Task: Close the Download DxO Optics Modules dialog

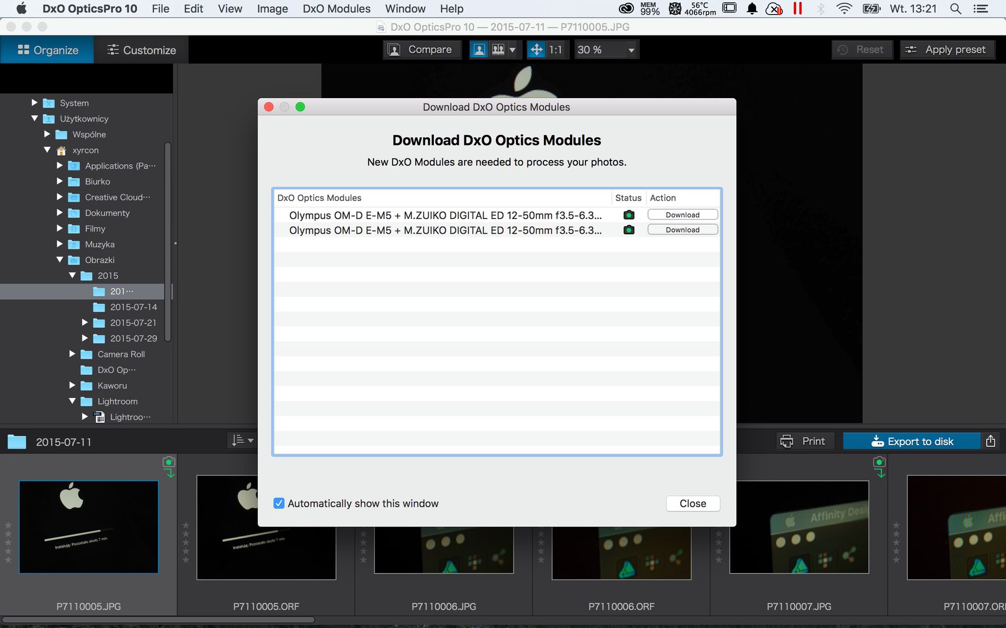Action: tap(693, 504)
